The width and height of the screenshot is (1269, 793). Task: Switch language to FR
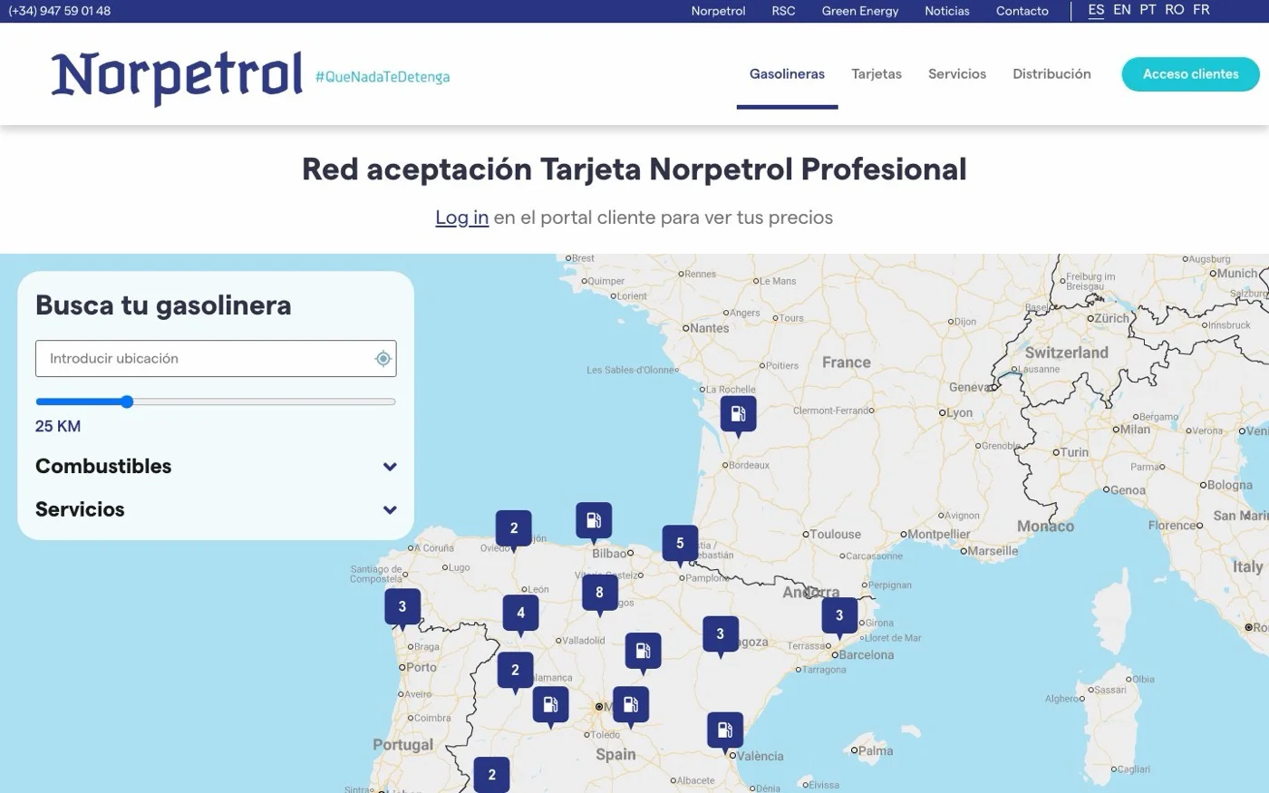(1201, 10)
